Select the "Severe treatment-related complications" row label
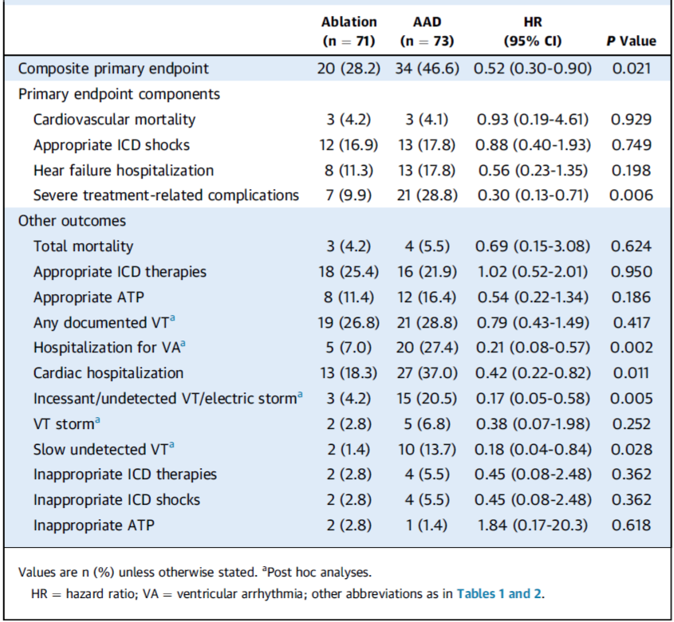This screenshot has height=622, width=674. click(x=166, y=195)
